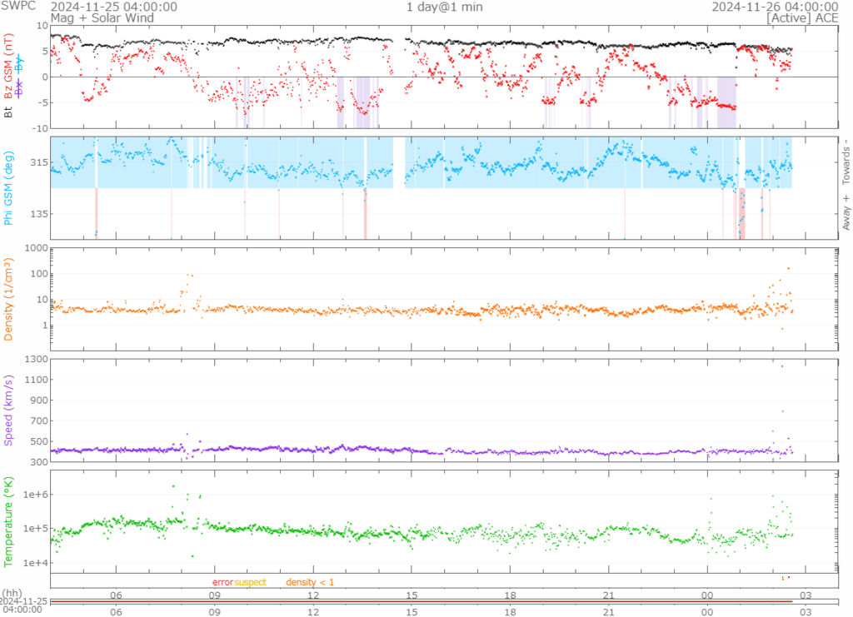Screen dimensions: 853x617
Task: Select the green Temperature axis label
Action: pyautogui.click(x=9, y=520)
